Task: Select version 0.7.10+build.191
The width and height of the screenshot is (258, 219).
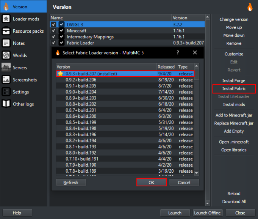Action: tap(125, 159)
